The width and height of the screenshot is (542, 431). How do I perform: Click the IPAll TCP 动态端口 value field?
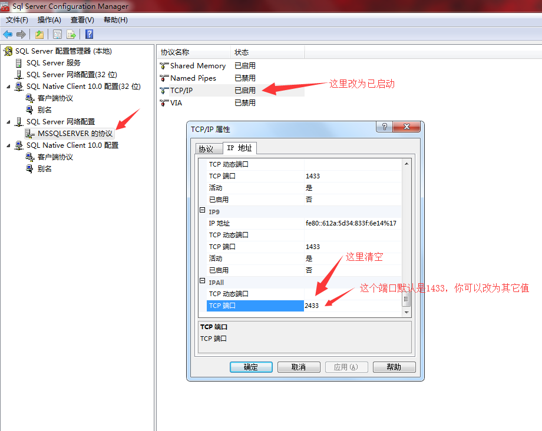[x=352, y=294]
